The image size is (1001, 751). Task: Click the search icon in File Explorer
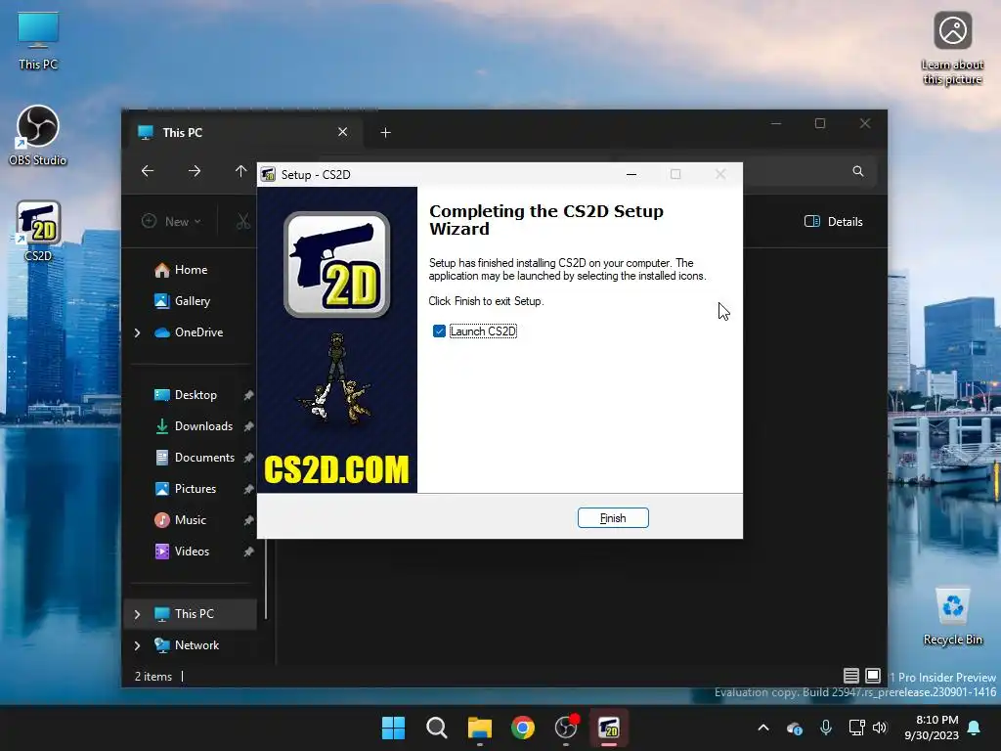[858, 171]
